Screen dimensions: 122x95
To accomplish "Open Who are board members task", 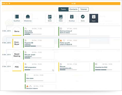I will point(39,55).
